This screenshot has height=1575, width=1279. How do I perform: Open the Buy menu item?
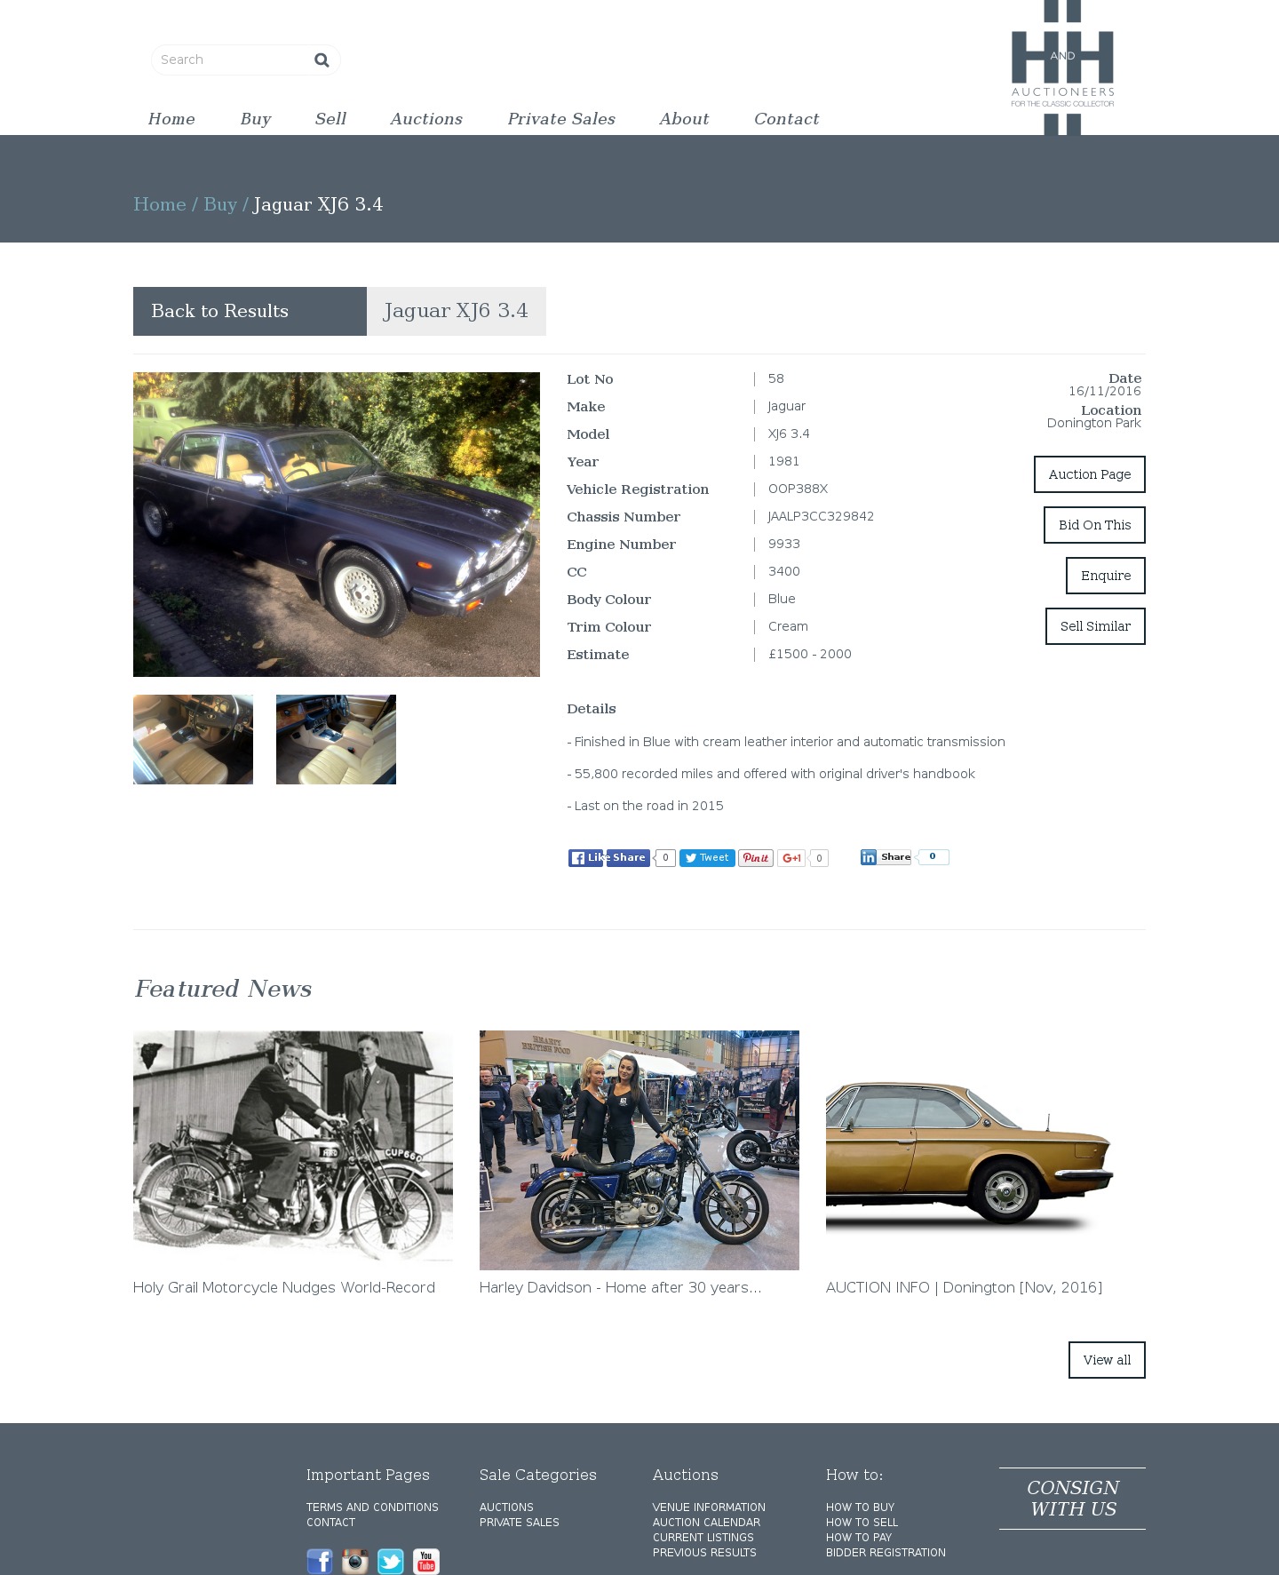click(256, 119)
